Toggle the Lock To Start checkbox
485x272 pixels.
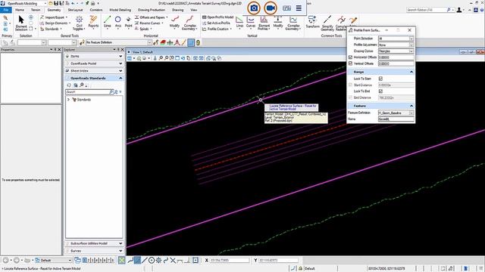(x=380, y=79)
